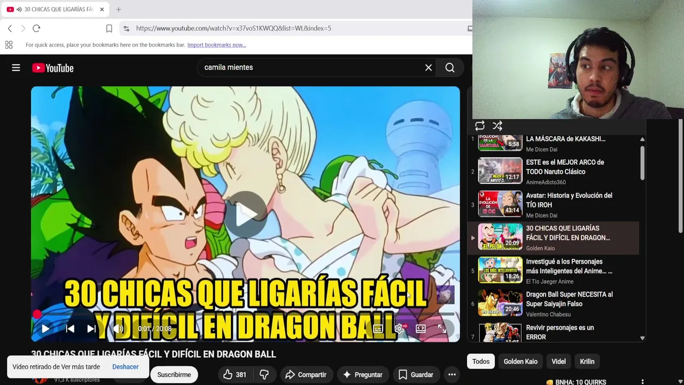Open a new browser tab with the plus
Viewport: 684px width, 385px height.
119,9
